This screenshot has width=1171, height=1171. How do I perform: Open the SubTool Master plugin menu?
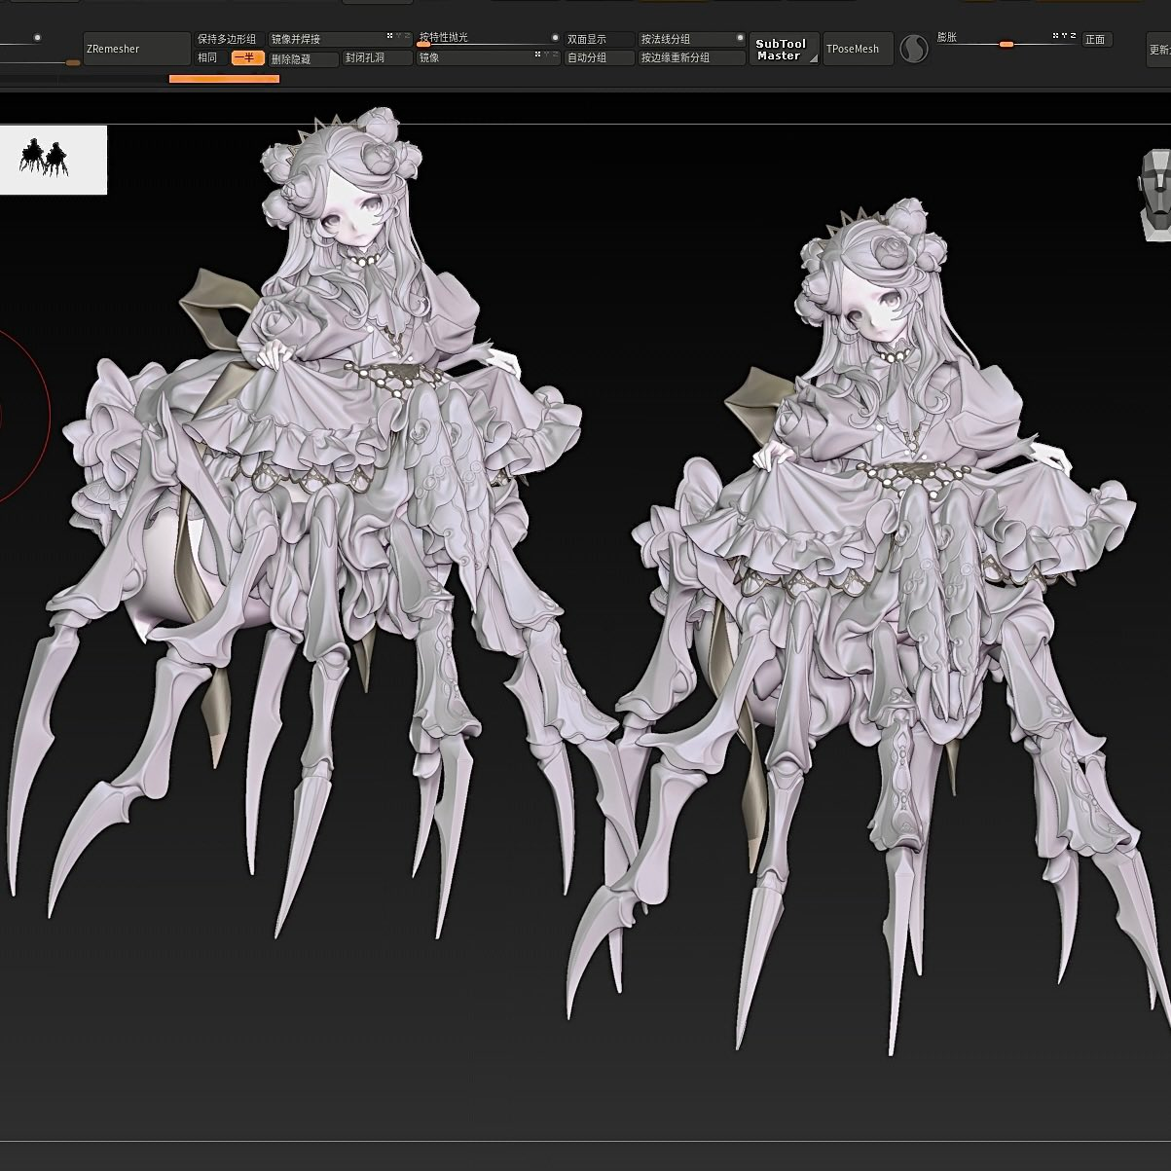click(783, 50)
